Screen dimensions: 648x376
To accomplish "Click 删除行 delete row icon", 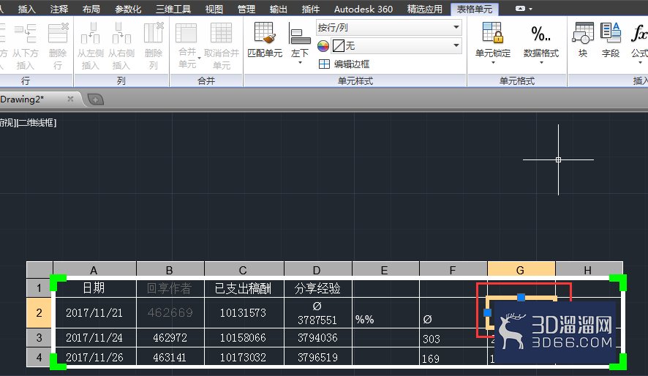I will (58, 33).
